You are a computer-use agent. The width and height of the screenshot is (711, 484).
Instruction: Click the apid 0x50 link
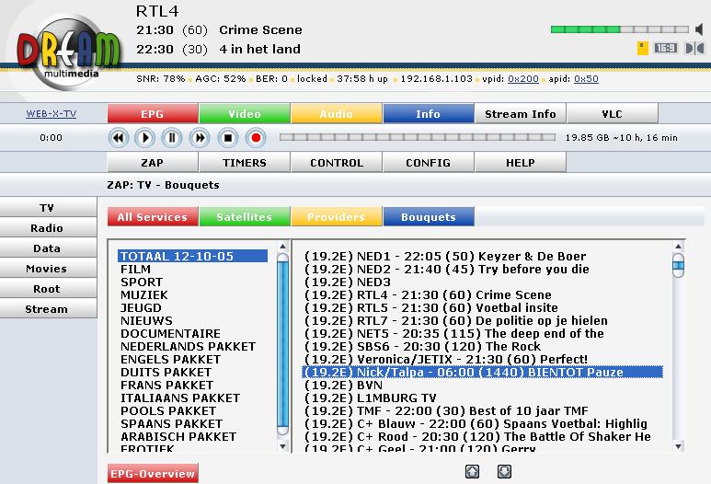(586, 78)
